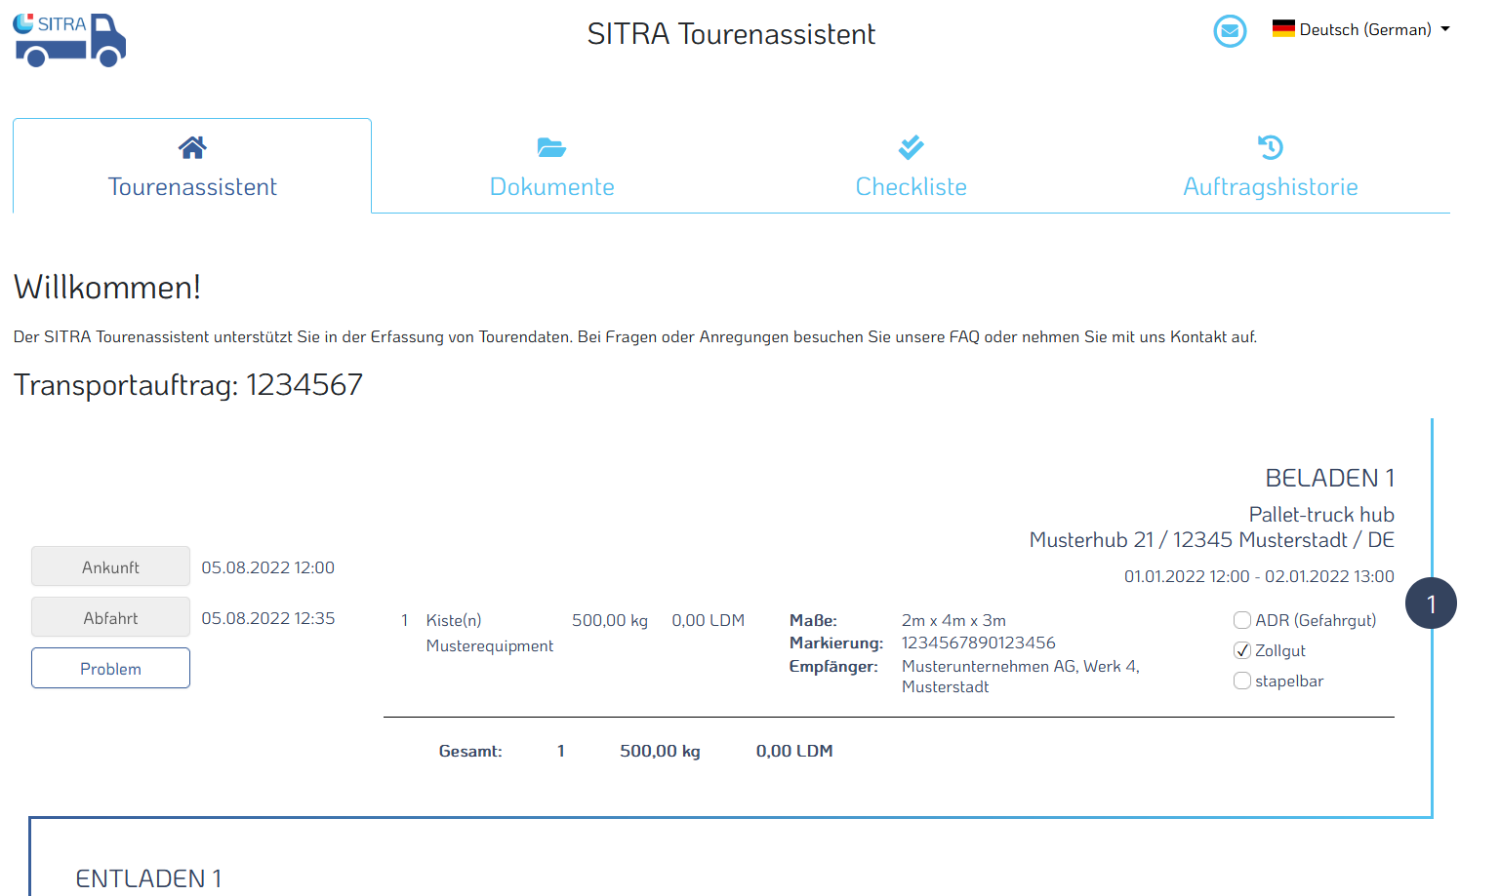Image resolution: width=1500 pixels, height=896 pixels.
Task: Toggle the stapelbar checkbox
Action: pos(1242,681)
